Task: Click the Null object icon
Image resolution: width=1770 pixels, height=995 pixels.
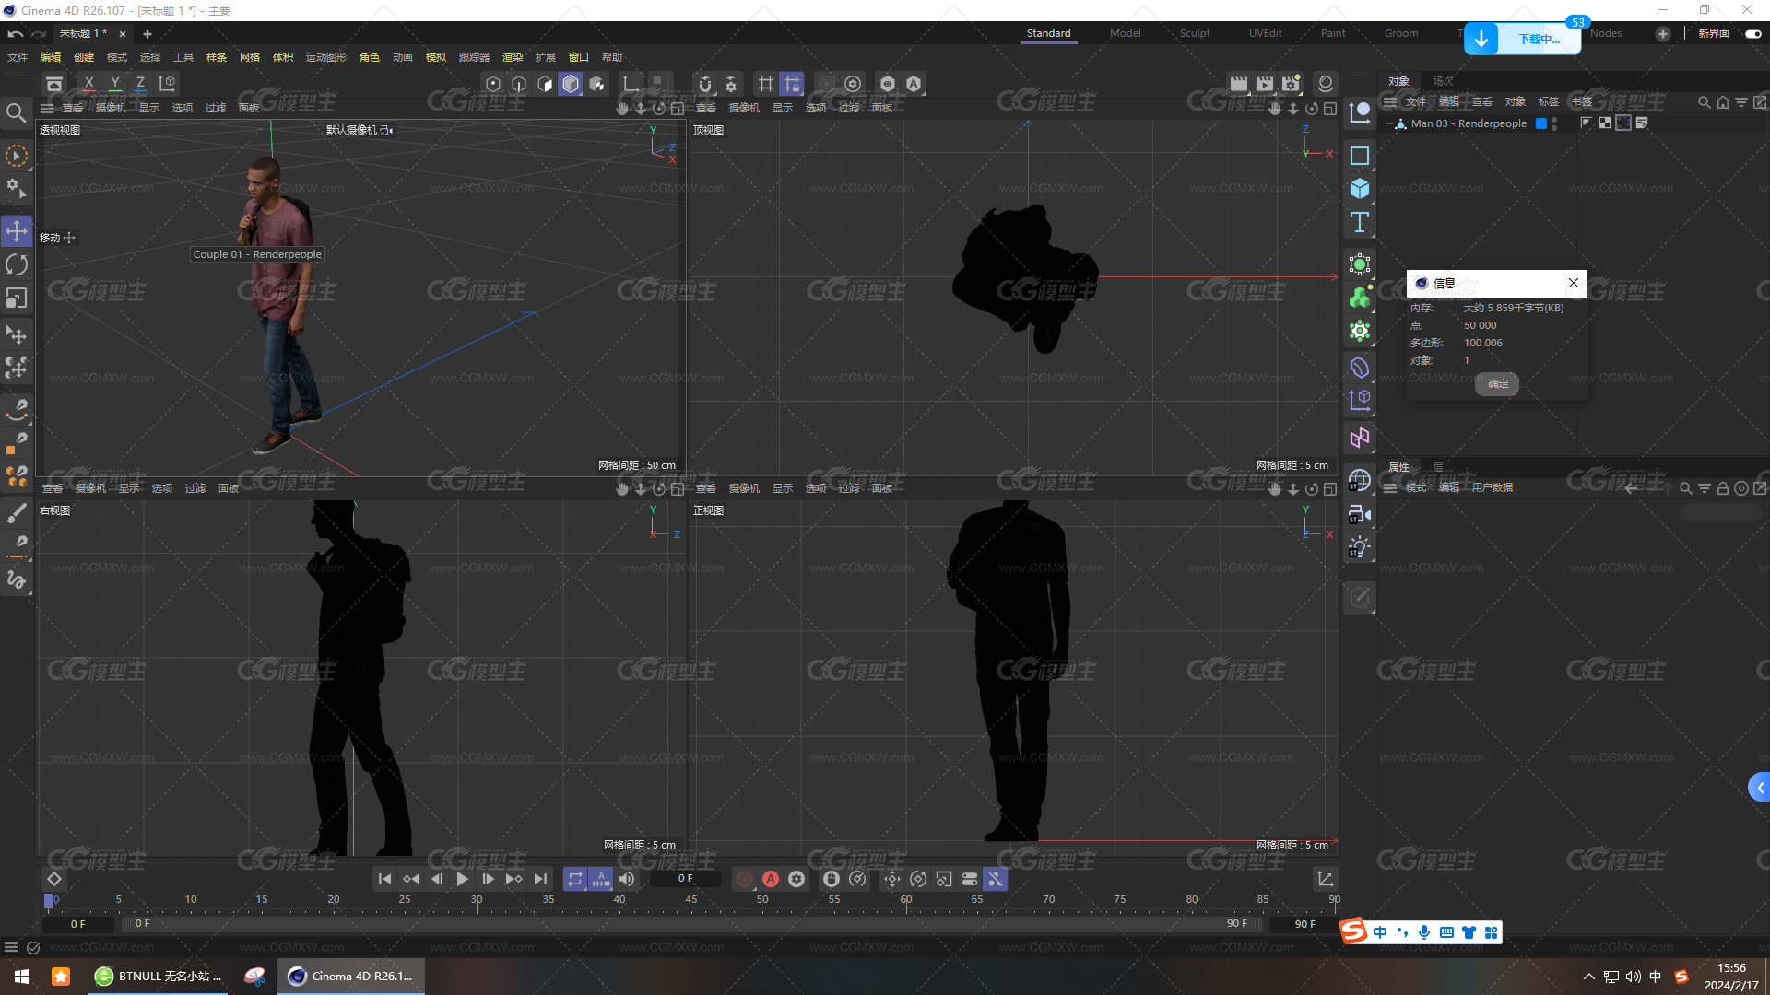Action: [x=1360, y=113]
